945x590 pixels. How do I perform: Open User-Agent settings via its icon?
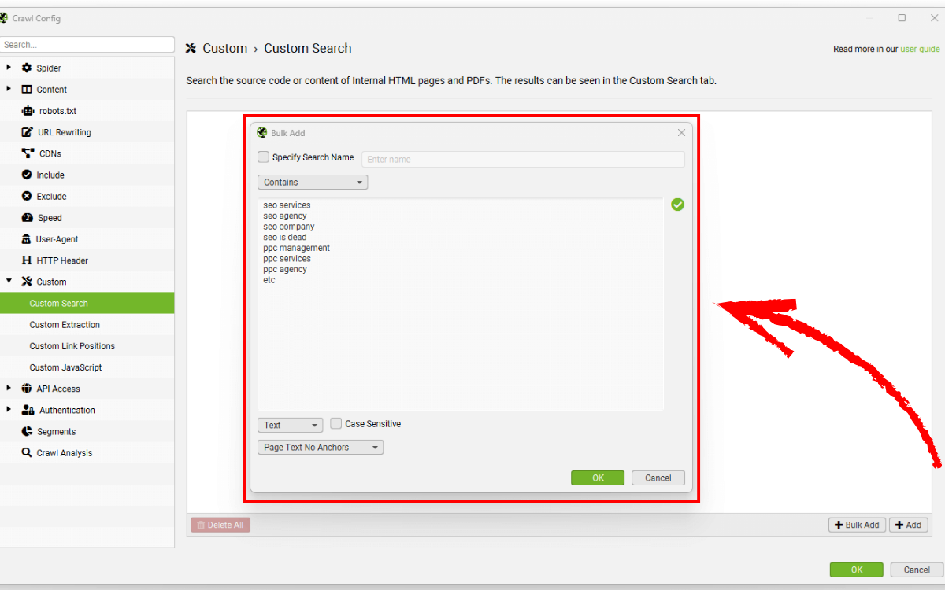click(x=28, y=239)
